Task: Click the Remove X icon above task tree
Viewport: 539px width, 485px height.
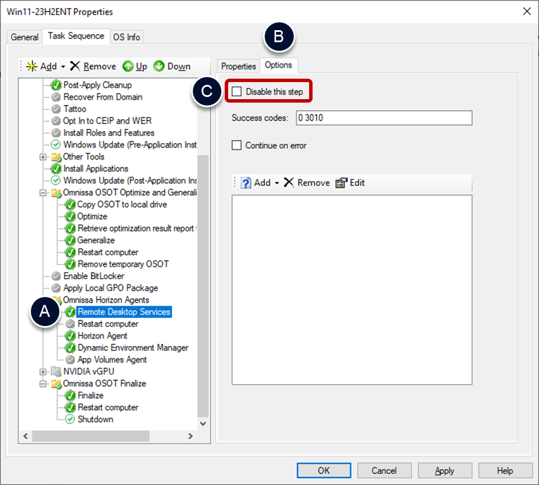Action: (x=75, y=66)
